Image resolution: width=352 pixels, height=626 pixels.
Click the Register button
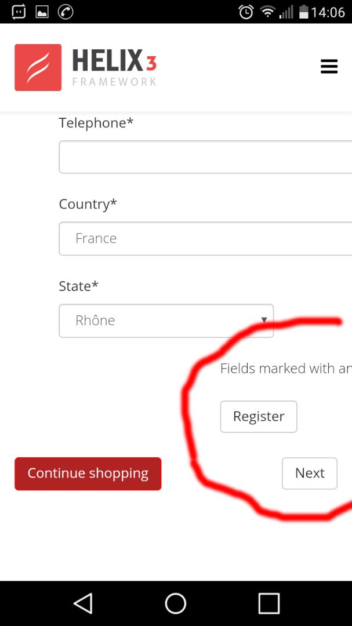(259, 417)
